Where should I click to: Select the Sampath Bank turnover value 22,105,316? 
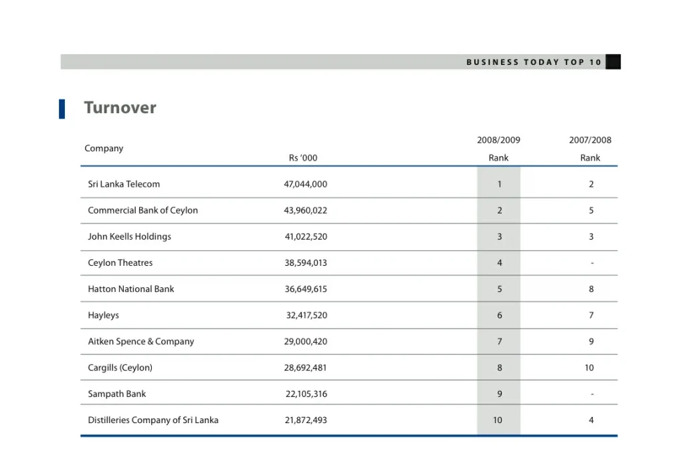306,394
